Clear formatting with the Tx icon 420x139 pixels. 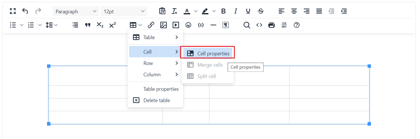pos(174,11)
